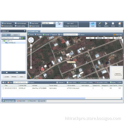Click the Locate button

[x=7, y=76]
